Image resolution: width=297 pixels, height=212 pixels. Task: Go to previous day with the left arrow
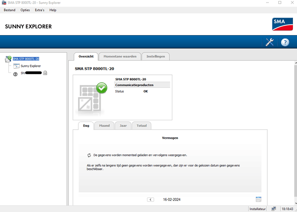[x=150, y=199]
